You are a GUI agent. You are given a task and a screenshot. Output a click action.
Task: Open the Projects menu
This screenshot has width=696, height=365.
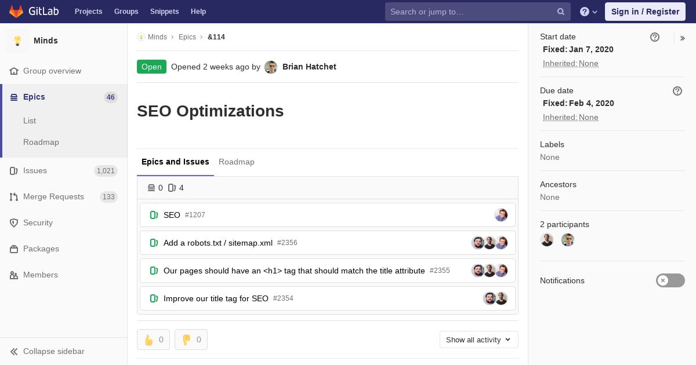pos(89,12)
